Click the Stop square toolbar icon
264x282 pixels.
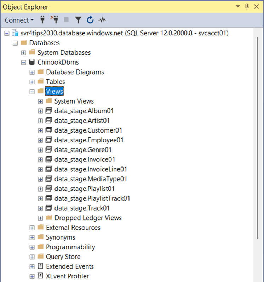click(x=67, y=19)
